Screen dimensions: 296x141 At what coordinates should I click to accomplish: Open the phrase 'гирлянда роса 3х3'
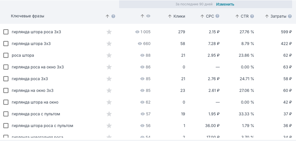coord(30,79)
